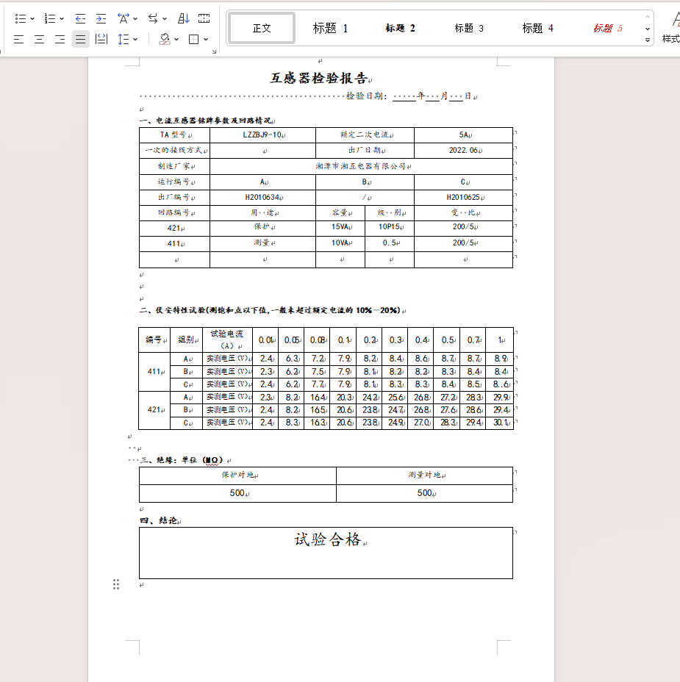Apply the 标题 3 style
Image resolution: width=680 pixels, height=682 pixels.
[469, 28]
